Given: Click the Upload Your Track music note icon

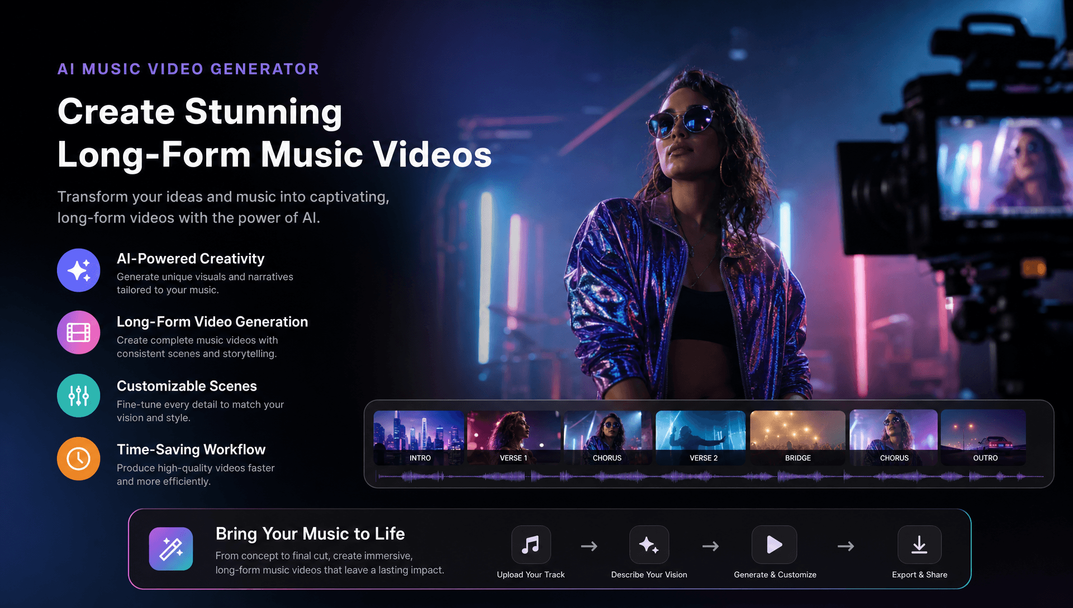Looking at the screenshot, I should tap(531, 545).
